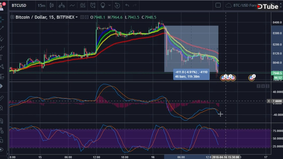Screen dimensions: 283x159
Task: Click the first MACD pane control button
Action: click(258, 86)
